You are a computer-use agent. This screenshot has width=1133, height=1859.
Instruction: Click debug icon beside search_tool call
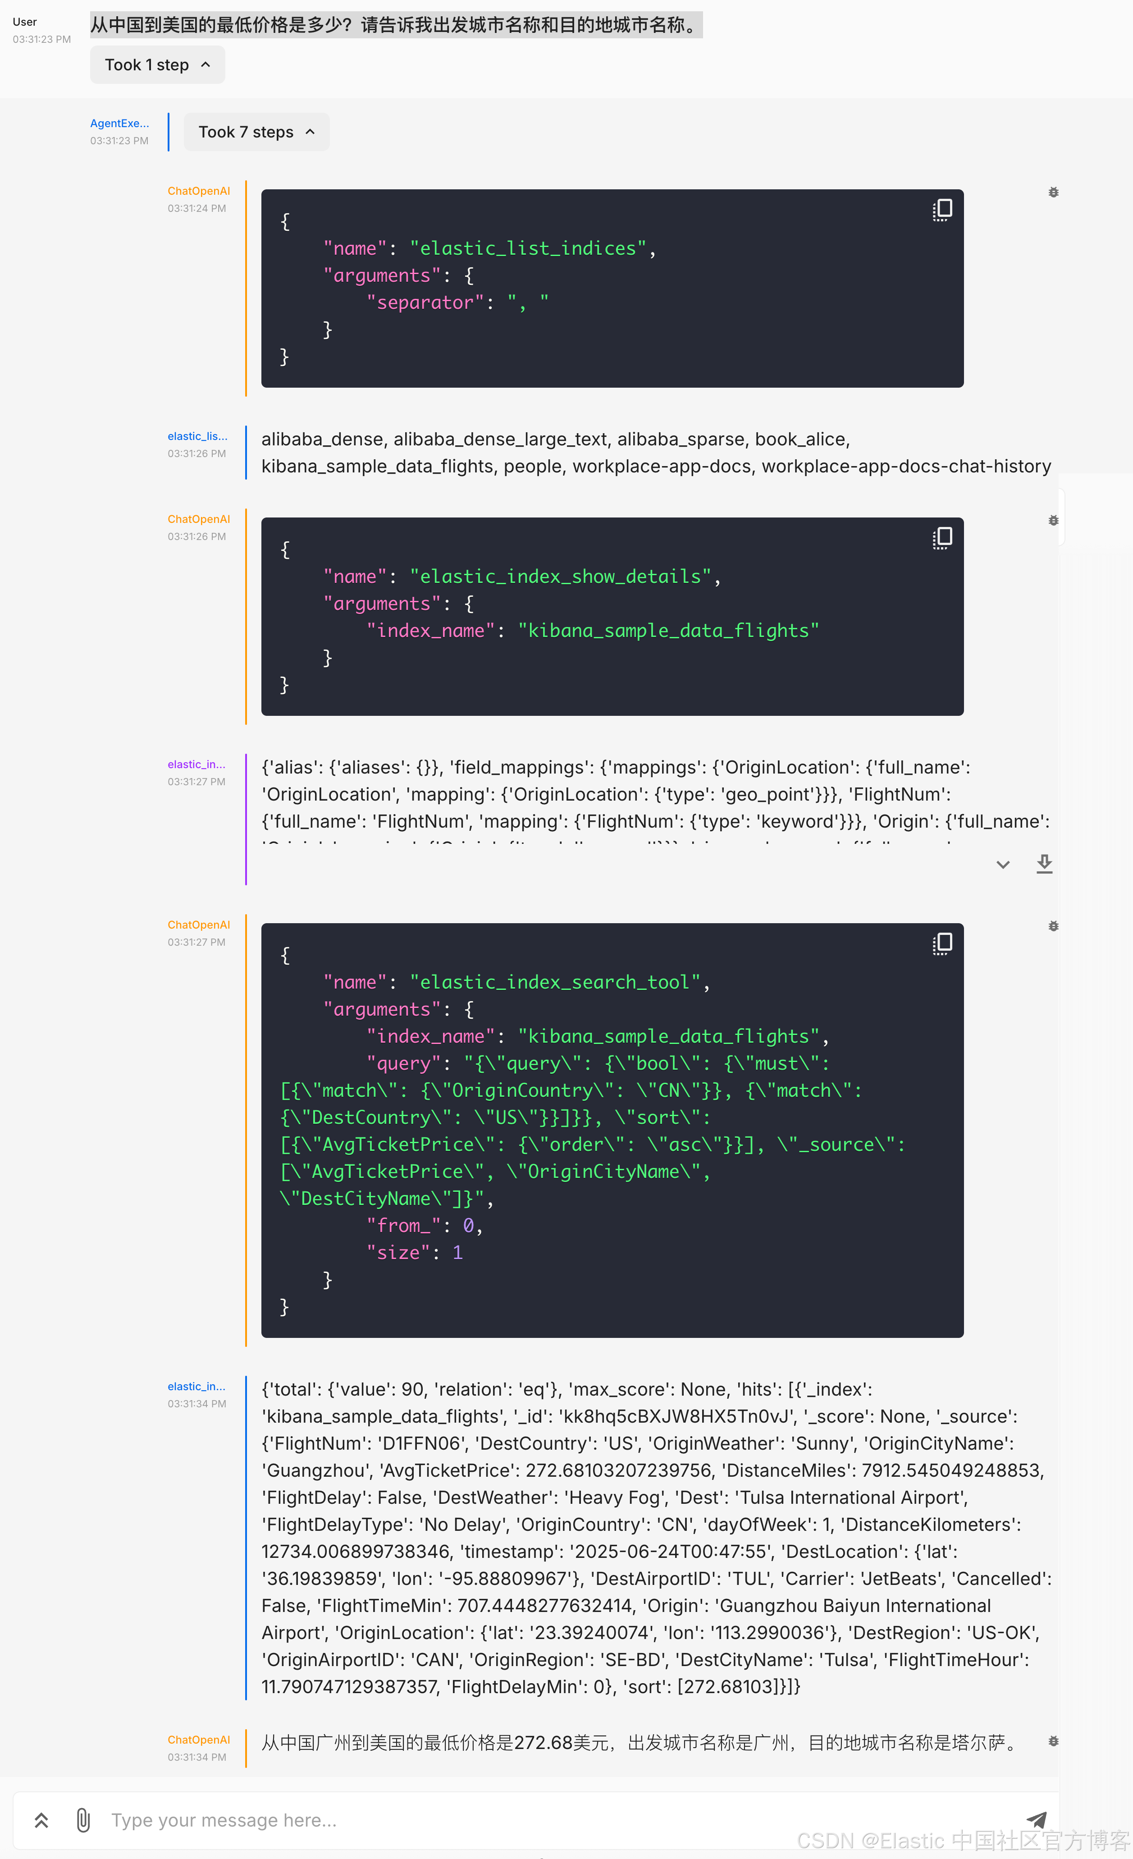click(x=1053, y=926)
